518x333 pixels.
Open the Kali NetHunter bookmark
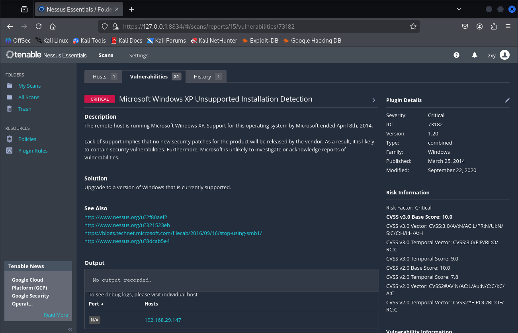[x=214, y=40]
